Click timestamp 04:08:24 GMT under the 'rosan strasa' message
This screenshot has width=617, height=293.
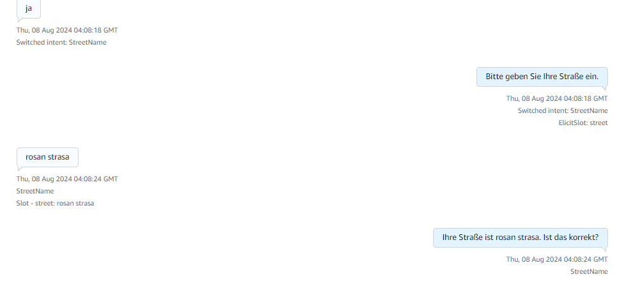tap(67, 179)
